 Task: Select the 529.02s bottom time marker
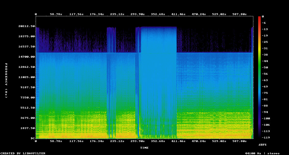click(219, 141)
